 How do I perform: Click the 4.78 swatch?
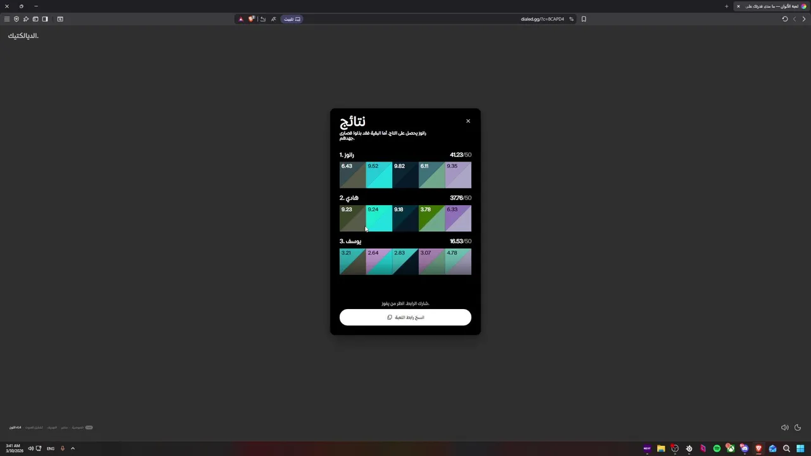tap(458, 262)
